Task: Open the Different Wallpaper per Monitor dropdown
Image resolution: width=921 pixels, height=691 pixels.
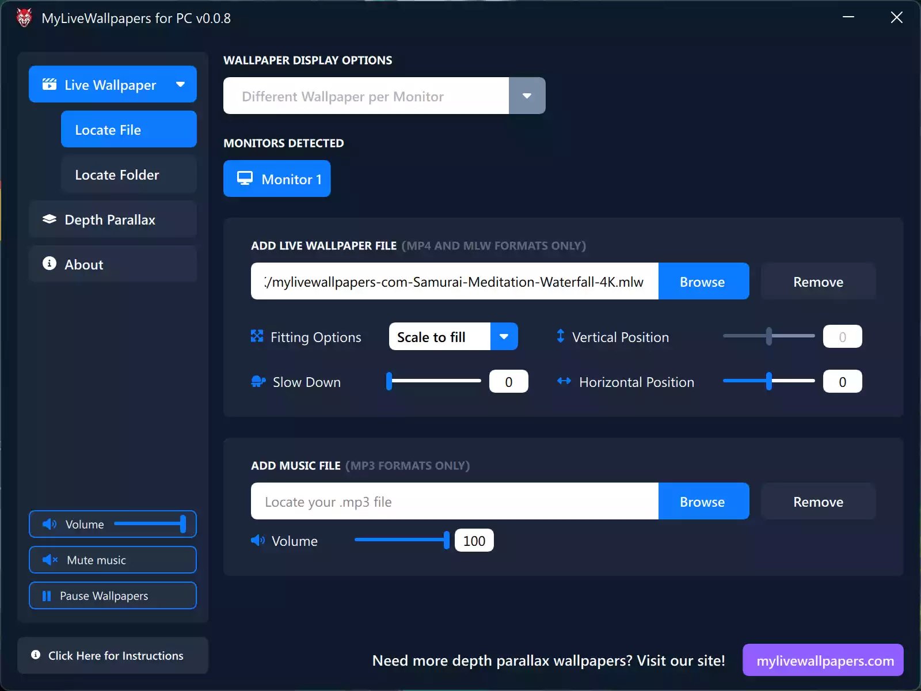Action: click(527, 96)
